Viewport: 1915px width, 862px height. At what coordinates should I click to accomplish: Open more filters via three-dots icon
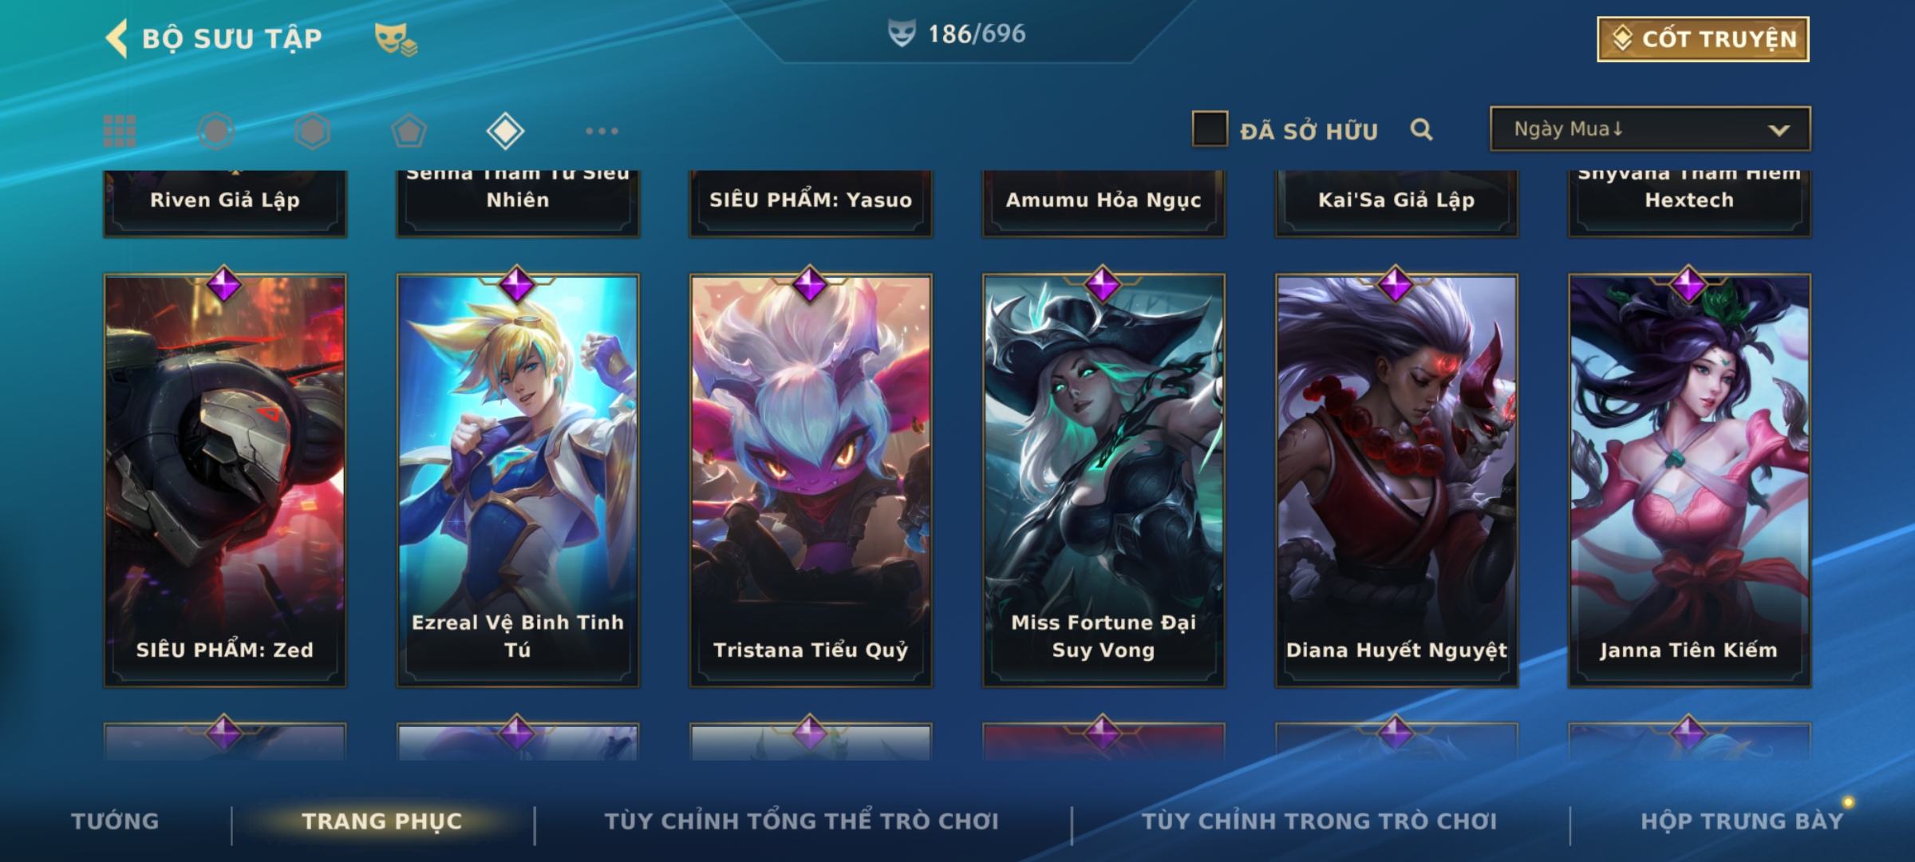(602, 131)
